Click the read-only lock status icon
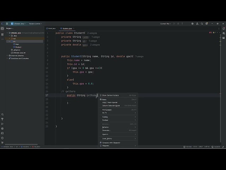The width and height of the screenshot is (226, 170). [223, 147]
